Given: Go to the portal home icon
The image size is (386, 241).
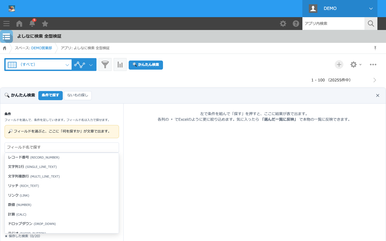Looking at the screenshot, I should click(19, 24).
